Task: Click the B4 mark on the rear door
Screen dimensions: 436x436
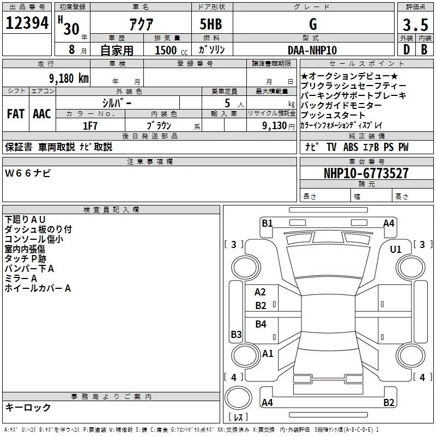Action: 261,324
